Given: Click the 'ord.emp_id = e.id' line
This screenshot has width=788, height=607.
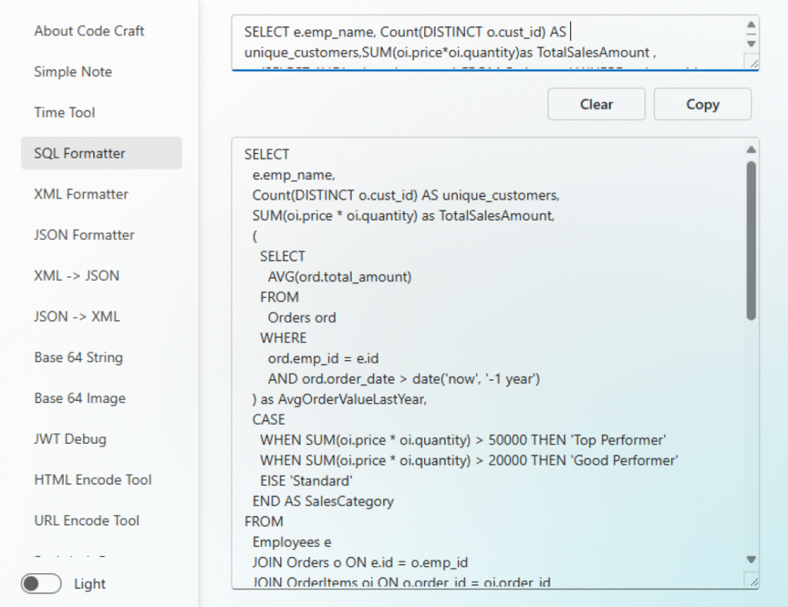Looking at the screenshot, I should (x=323, y=359).
